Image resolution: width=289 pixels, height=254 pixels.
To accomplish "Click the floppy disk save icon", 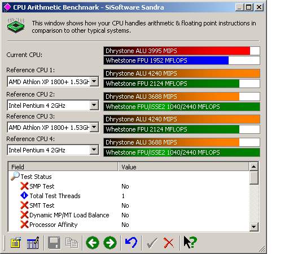I will coord(54,243).
